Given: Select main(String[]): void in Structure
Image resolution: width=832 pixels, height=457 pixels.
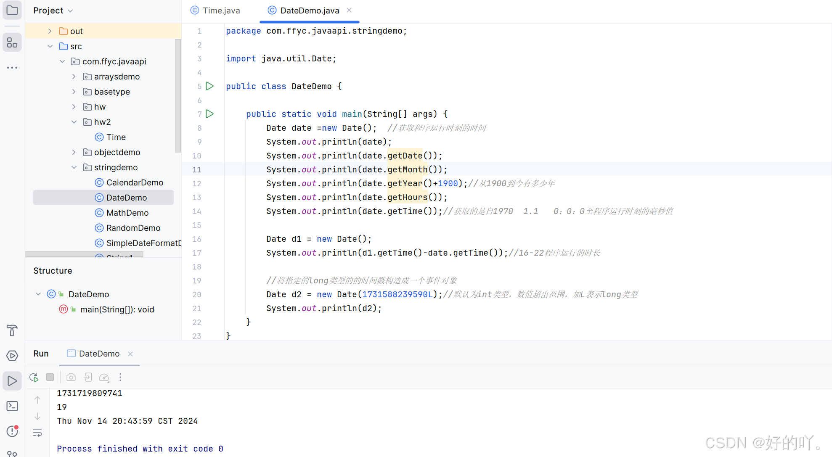Looking at the screenshot, I should click(117, 309).
